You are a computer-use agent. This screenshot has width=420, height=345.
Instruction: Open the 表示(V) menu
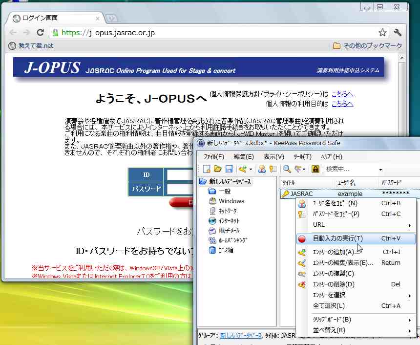pos(273,157)
